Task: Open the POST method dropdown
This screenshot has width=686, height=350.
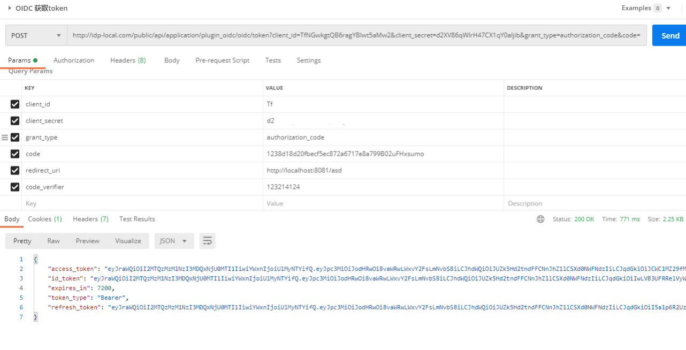Action: coord(36,36)
